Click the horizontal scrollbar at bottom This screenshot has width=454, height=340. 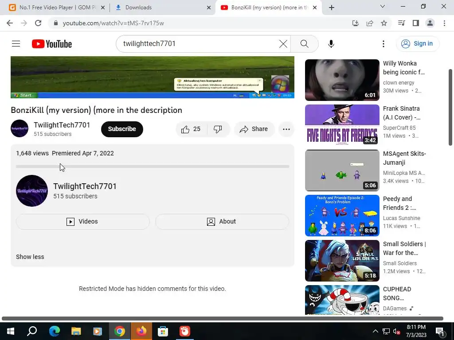[223, 318]
